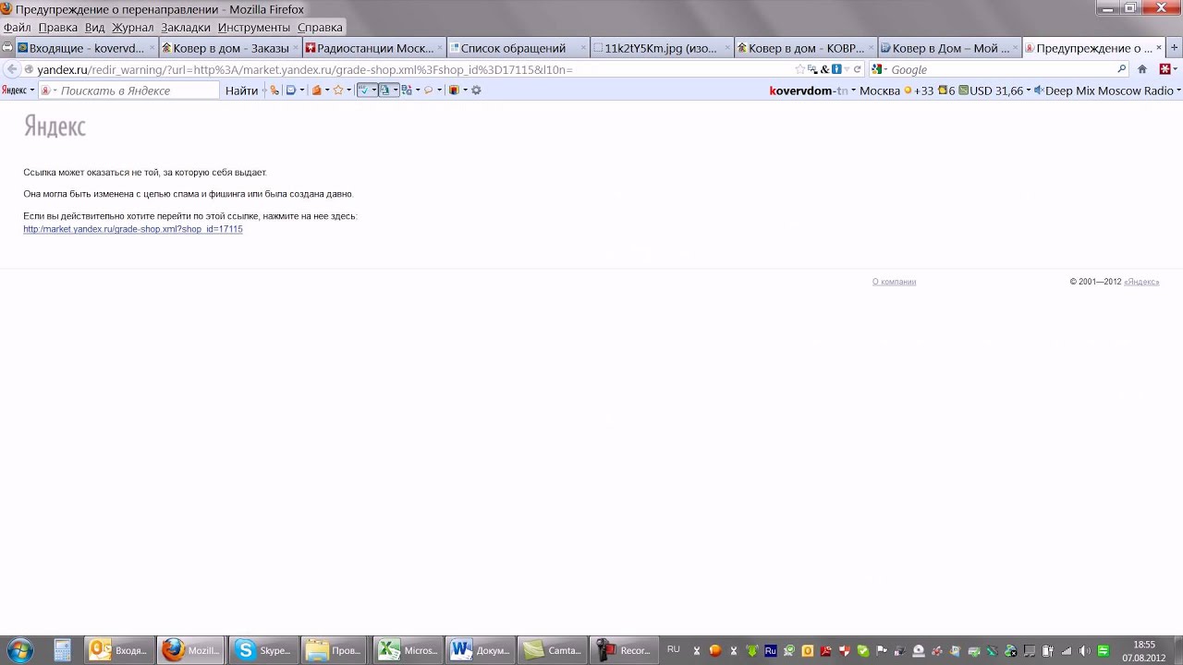1183x665 pixels.
Task: Switch to Ковер в дом - Заказы tab
Action: 230,48
